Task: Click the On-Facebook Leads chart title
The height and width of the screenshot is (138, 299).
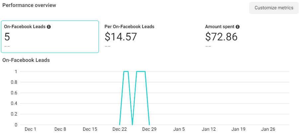Action: point(26,60)
